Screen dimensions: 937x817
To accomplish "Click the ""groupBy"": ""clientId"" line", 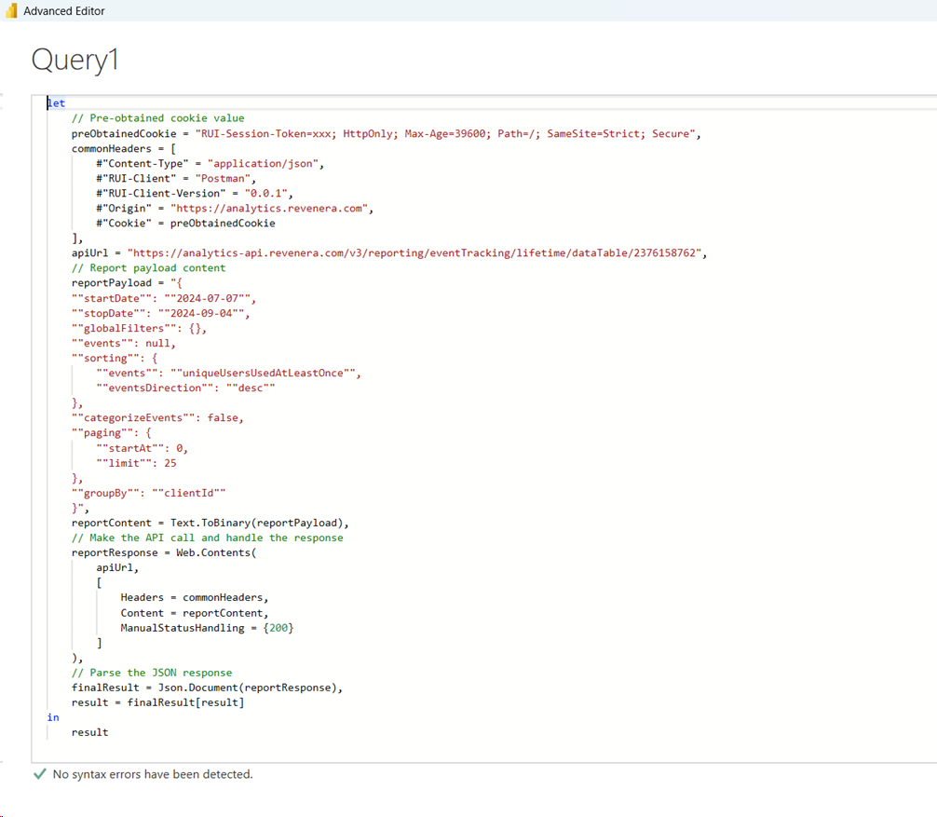I will [x=148, y=493].
